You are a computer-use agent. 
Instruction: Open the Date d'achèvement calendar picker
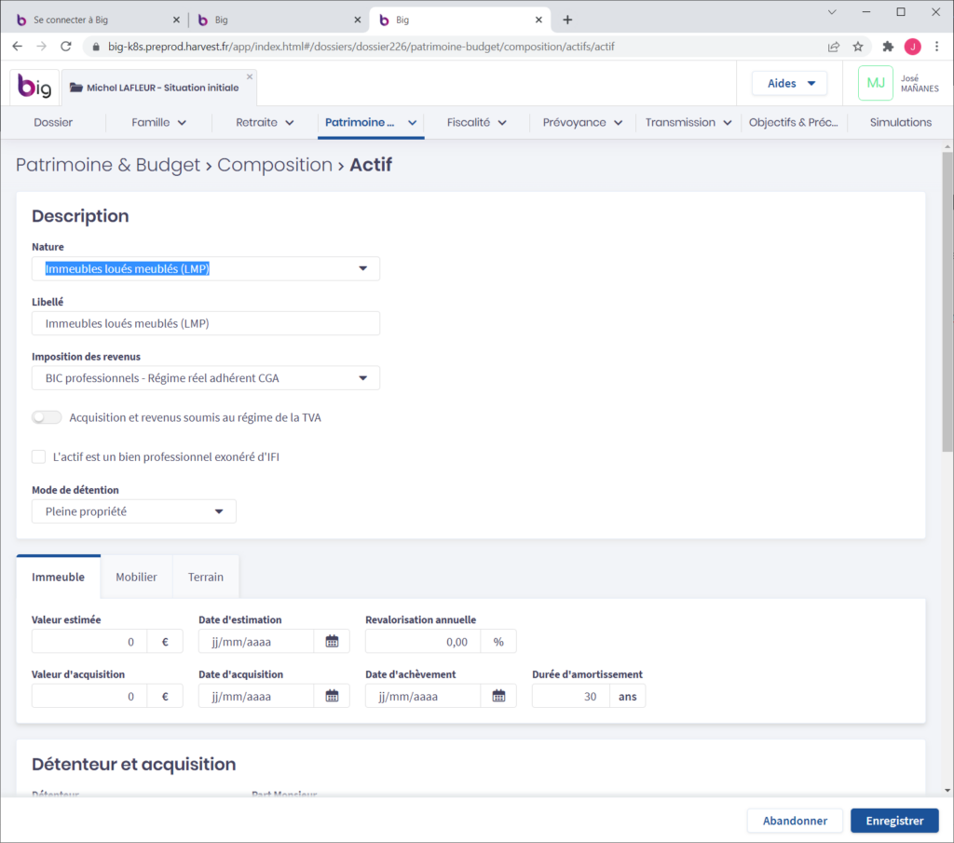(498, 696)
